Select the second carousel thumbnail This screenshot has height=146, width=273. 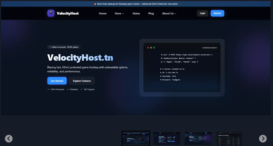click(x=167, y=139)
